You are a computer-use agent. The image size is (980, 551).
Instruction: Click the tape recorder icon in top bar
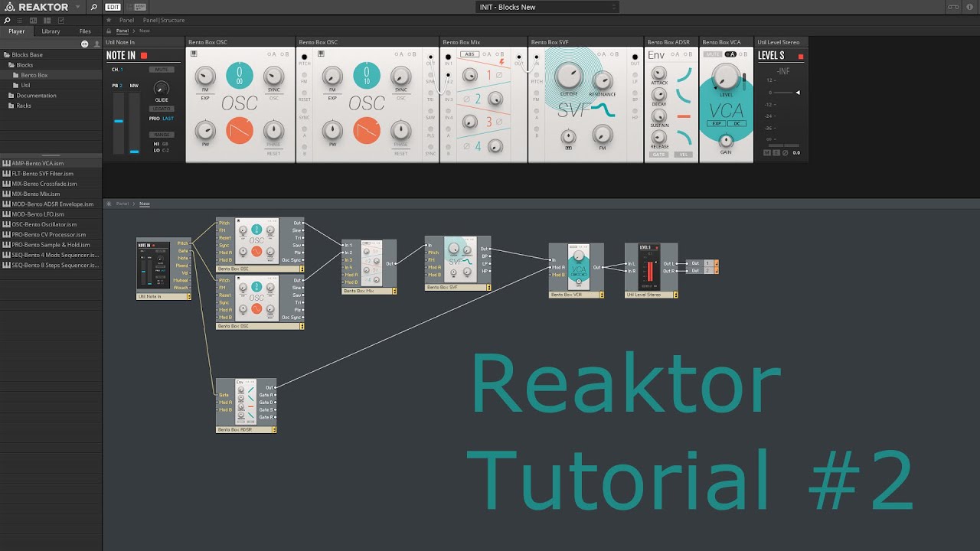(953, 7)
